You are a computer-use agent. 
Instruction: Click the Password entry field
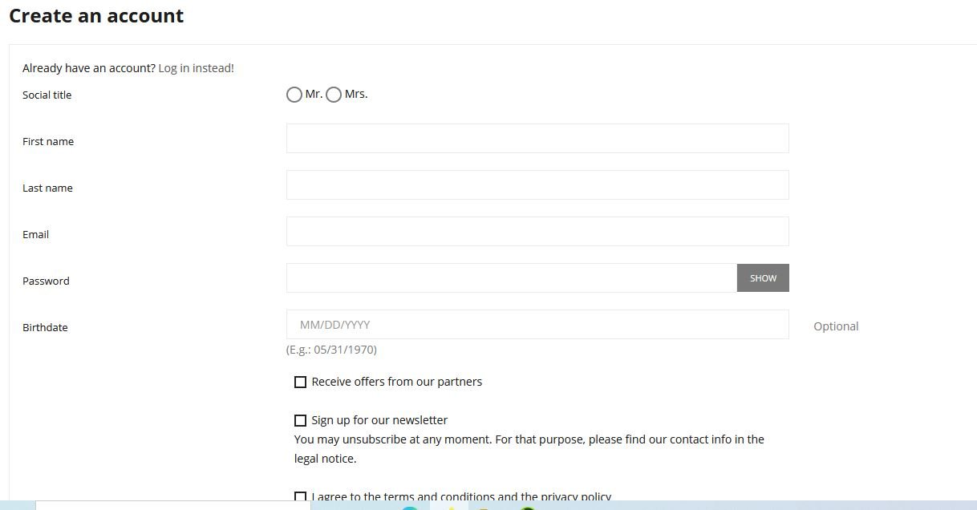coord(511,277)
